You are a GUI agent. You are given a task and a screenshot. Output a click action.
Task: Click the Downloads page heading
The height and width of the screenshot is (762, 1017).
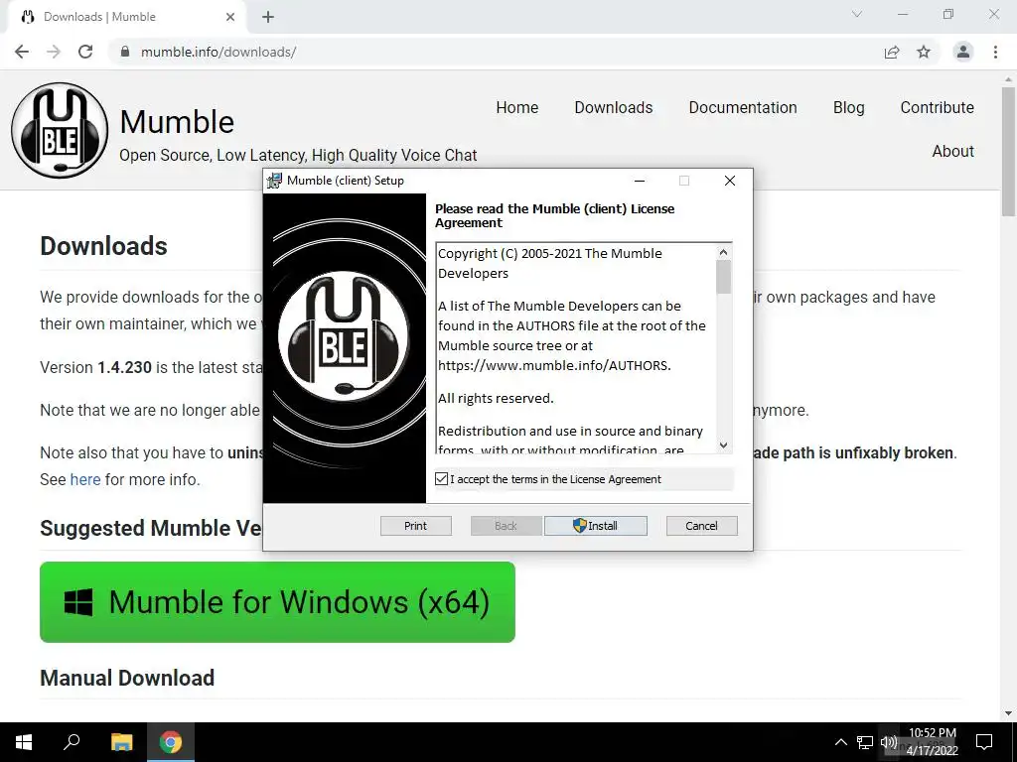[x=103, y=246]
